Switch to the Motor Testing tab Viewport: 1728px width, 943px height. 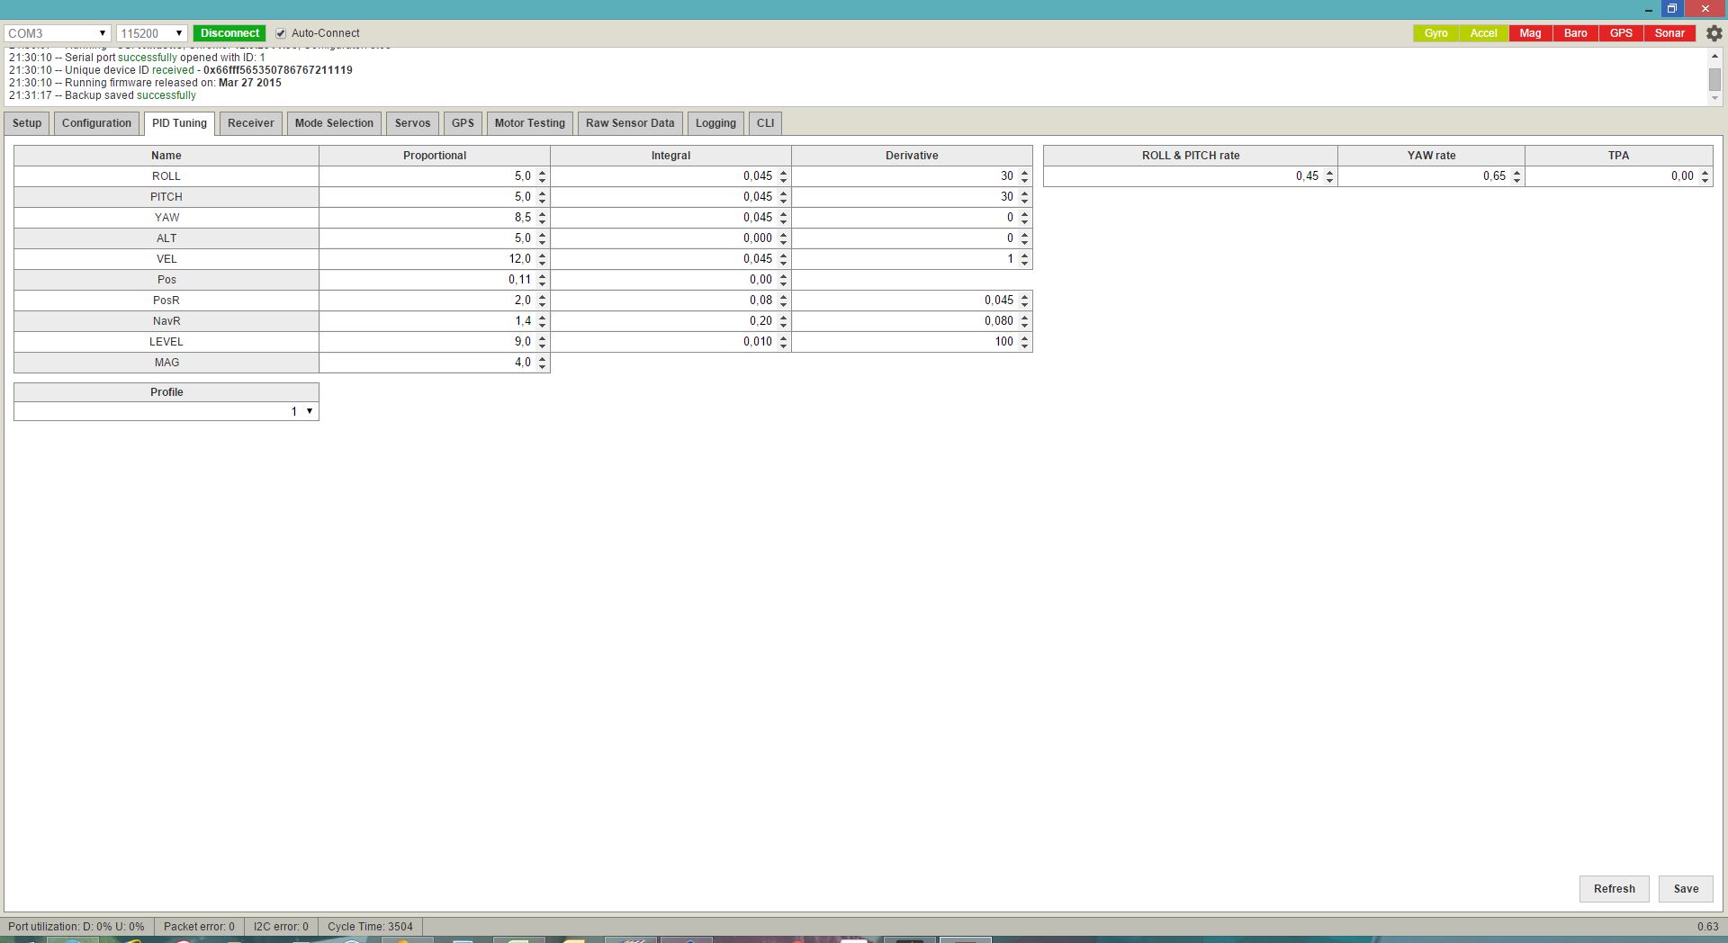[x=529, y=123]
